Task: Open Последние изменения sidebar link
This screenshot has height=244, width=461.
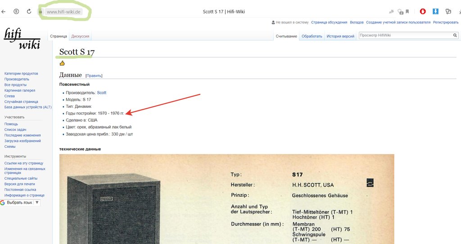Action: coord(23,135)
